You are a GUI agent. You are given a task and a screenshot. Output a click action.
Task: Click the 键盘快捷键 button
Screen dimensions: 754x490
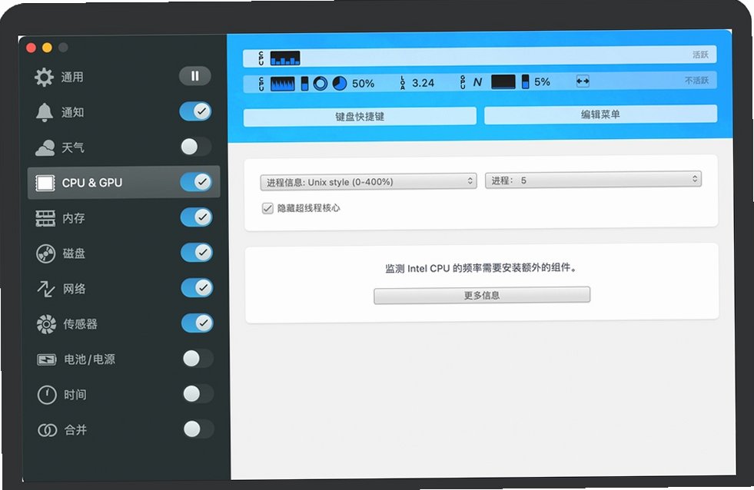pyautogui.click(x=360, y=117)
